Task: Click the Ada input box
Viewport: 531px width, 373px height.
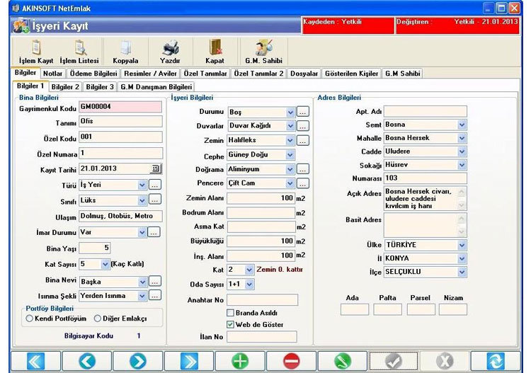Action: [355, 309]
